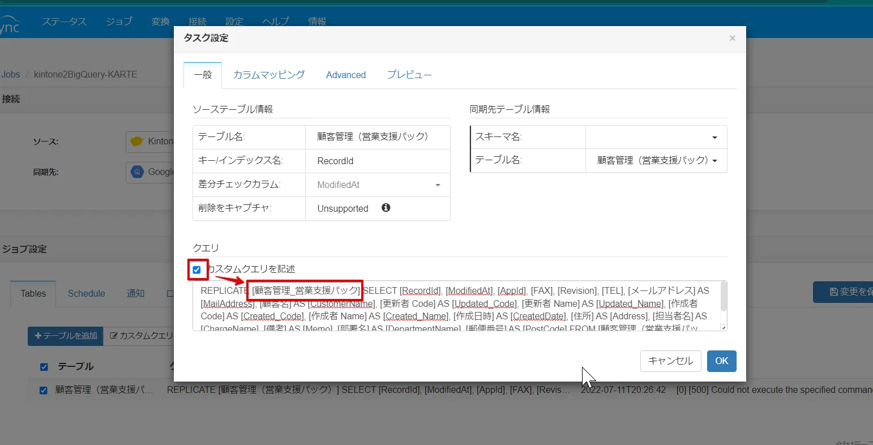Open the Advanced tab
This screenshot has height=445, width=873.
point(346,75)
